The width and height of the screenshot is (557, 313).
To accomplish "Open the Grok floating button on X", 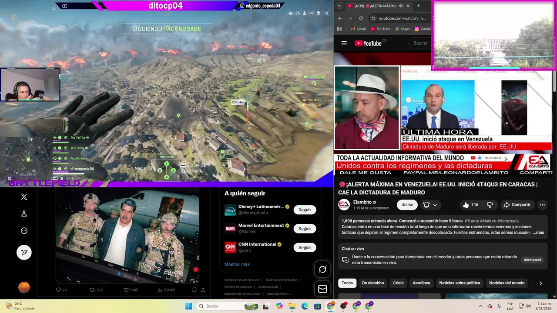I will click(322, 270).
